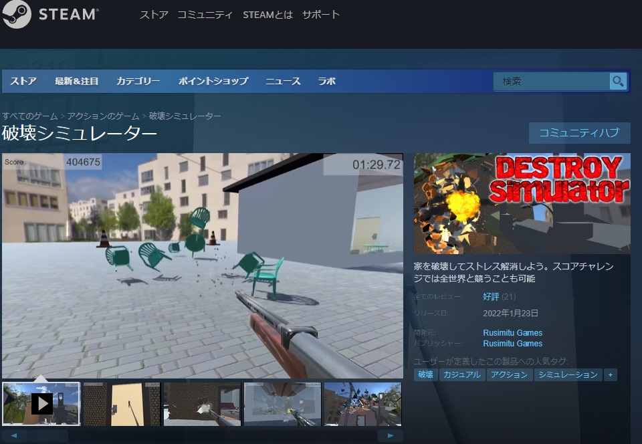Viewport: 642px width, 444px height.
Task: Follow the アクションのゲーム breadcrumb link
Action: (x=103, y=116)
